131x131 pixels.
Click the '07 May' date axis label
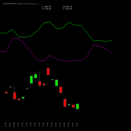18,124
